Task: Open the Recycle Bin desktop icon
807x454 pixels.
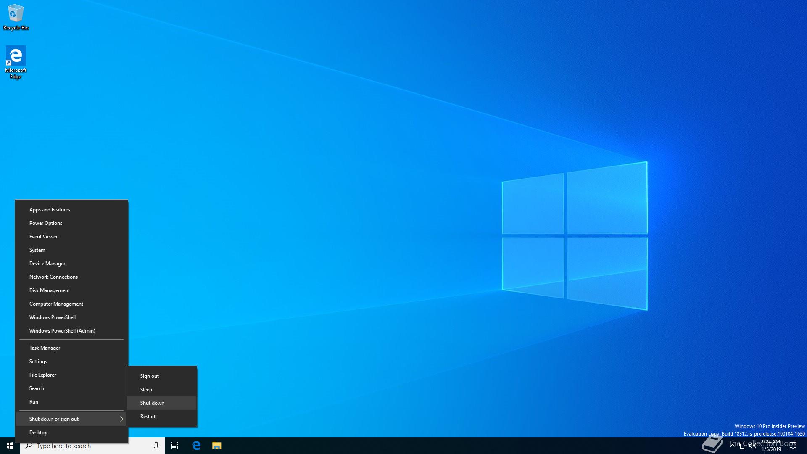Action: [x=16, y=18]
